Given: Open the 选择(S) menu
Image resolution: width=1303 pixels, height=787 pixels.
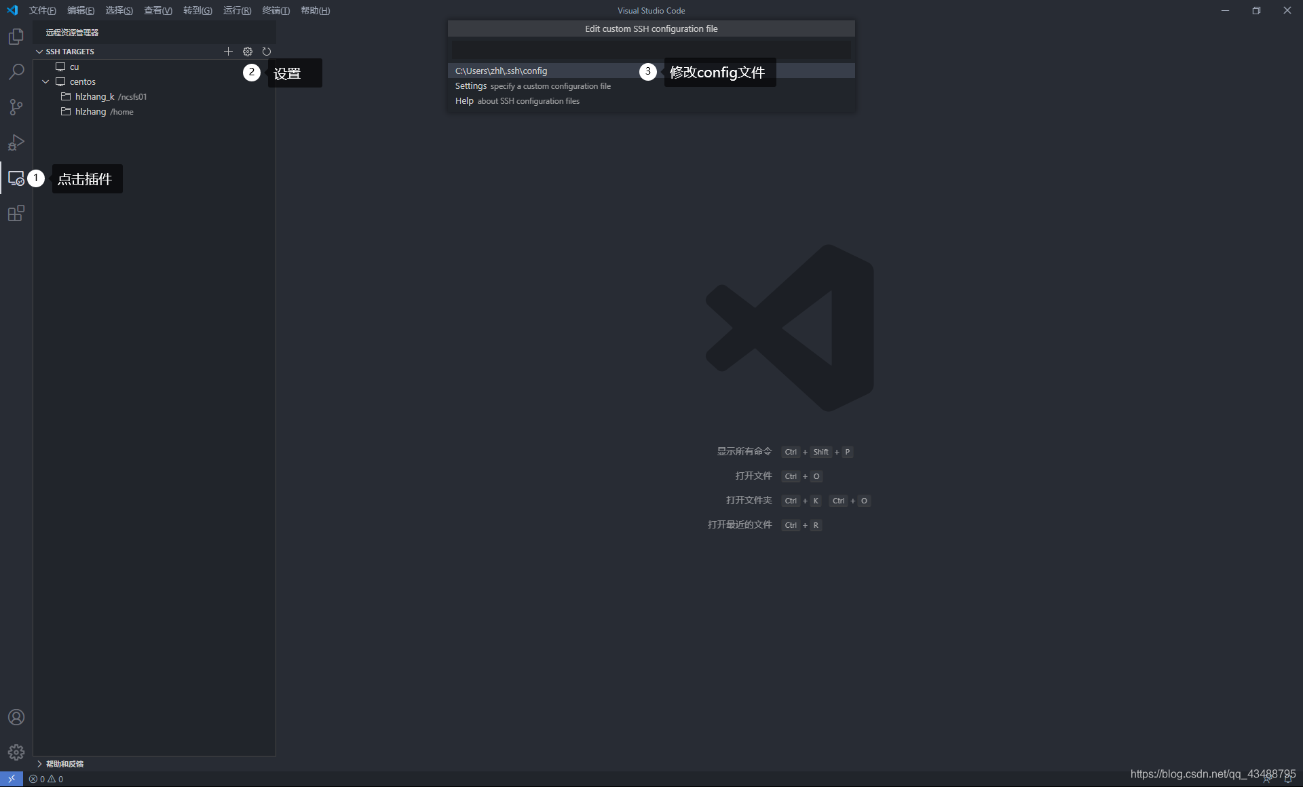Looking at the screenshot, I should pos(119,10).
